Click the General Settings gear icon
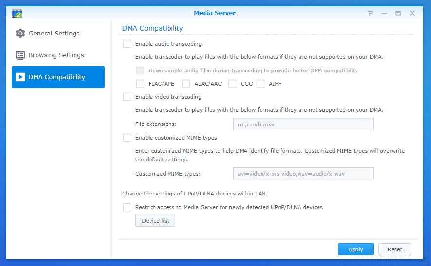The image size is (431, 266). (20, 33)
